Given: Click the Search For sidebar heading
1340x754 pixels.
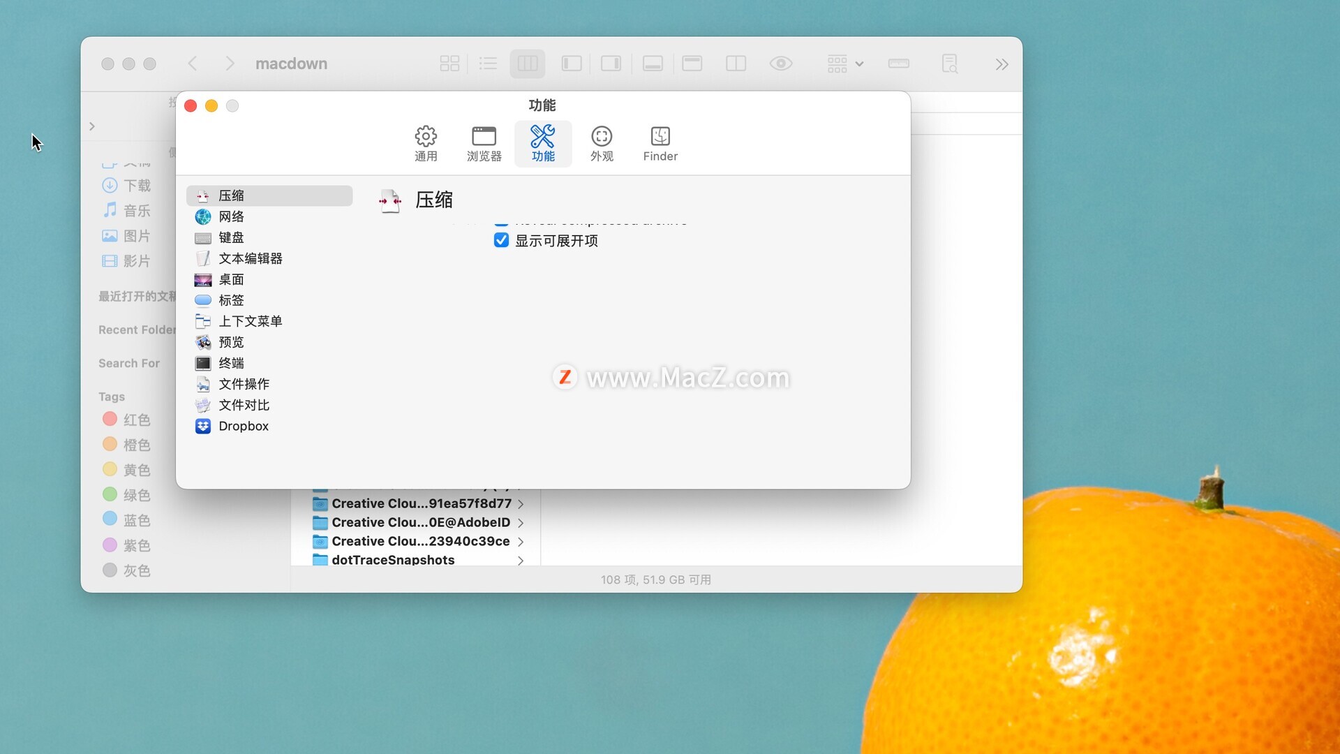Looking at the screenshot, I should coord(129,363).
